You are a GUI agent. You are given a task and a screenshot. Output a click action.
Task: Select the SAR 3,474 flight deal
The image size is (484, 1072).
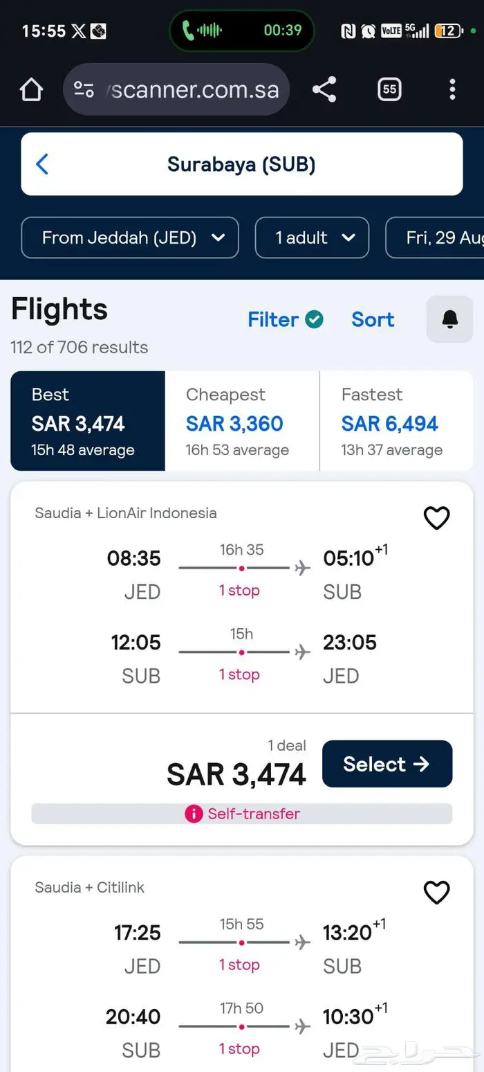coord(387,764)
